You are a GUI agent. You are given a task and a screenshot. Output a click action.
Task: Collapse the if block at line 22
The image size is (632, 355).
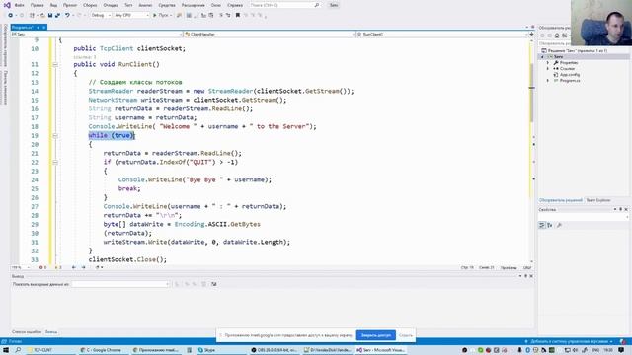[x=55, y=162]
